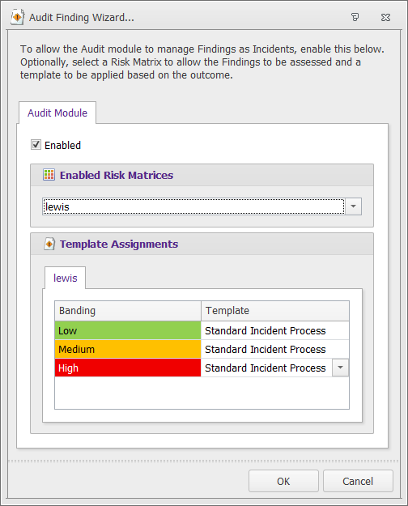Click the Enabled Risk Matrices grid icon
This screenshot has width=408, height=506.
click(49, 175)
